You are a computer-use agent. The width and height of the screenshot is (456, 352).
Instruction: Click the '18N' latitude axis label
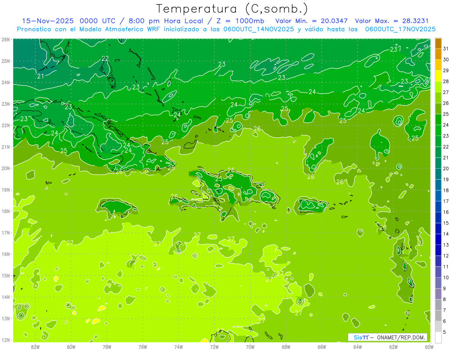(x=6, y=211)
